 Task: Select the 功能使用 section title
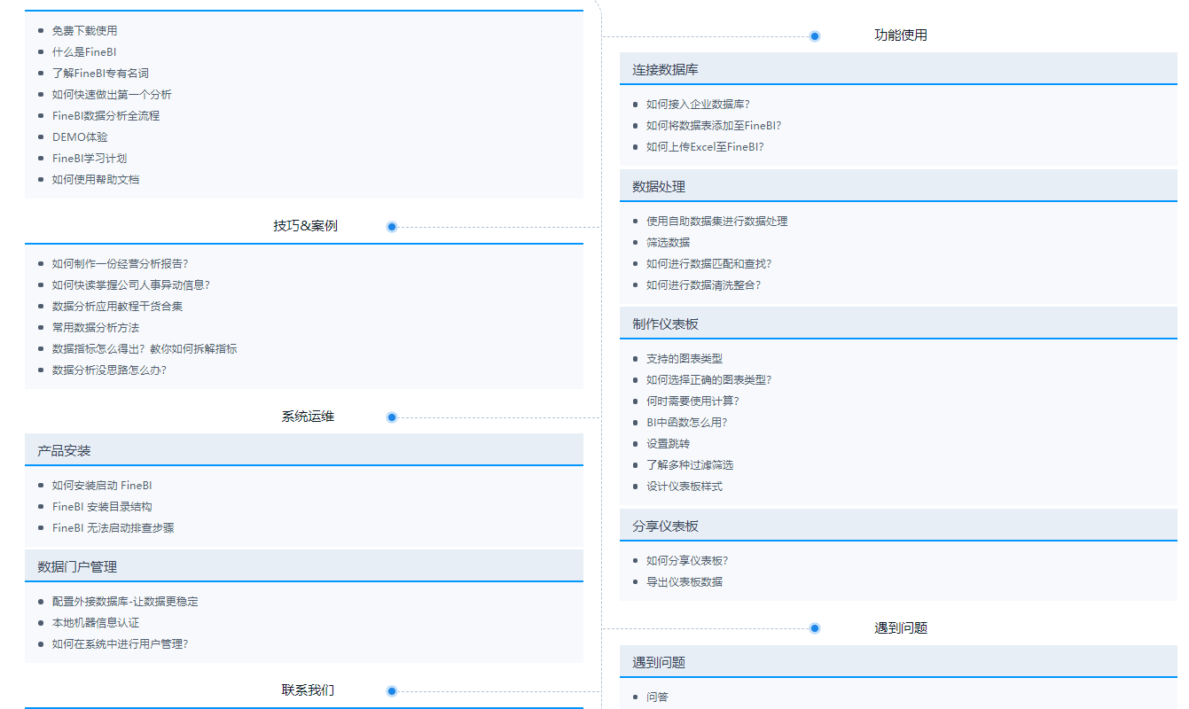pyautogui.click(x=901, y=35)
